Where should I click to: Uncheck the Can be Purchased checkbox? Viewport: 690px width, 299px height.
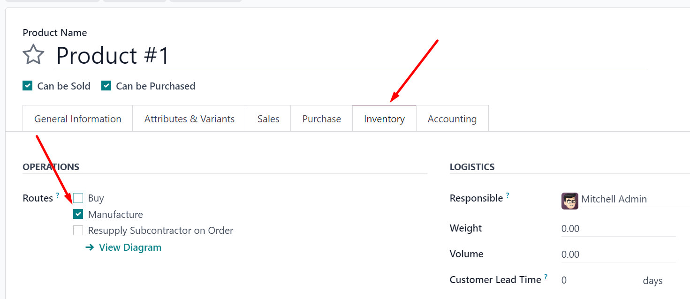[106, 86]
